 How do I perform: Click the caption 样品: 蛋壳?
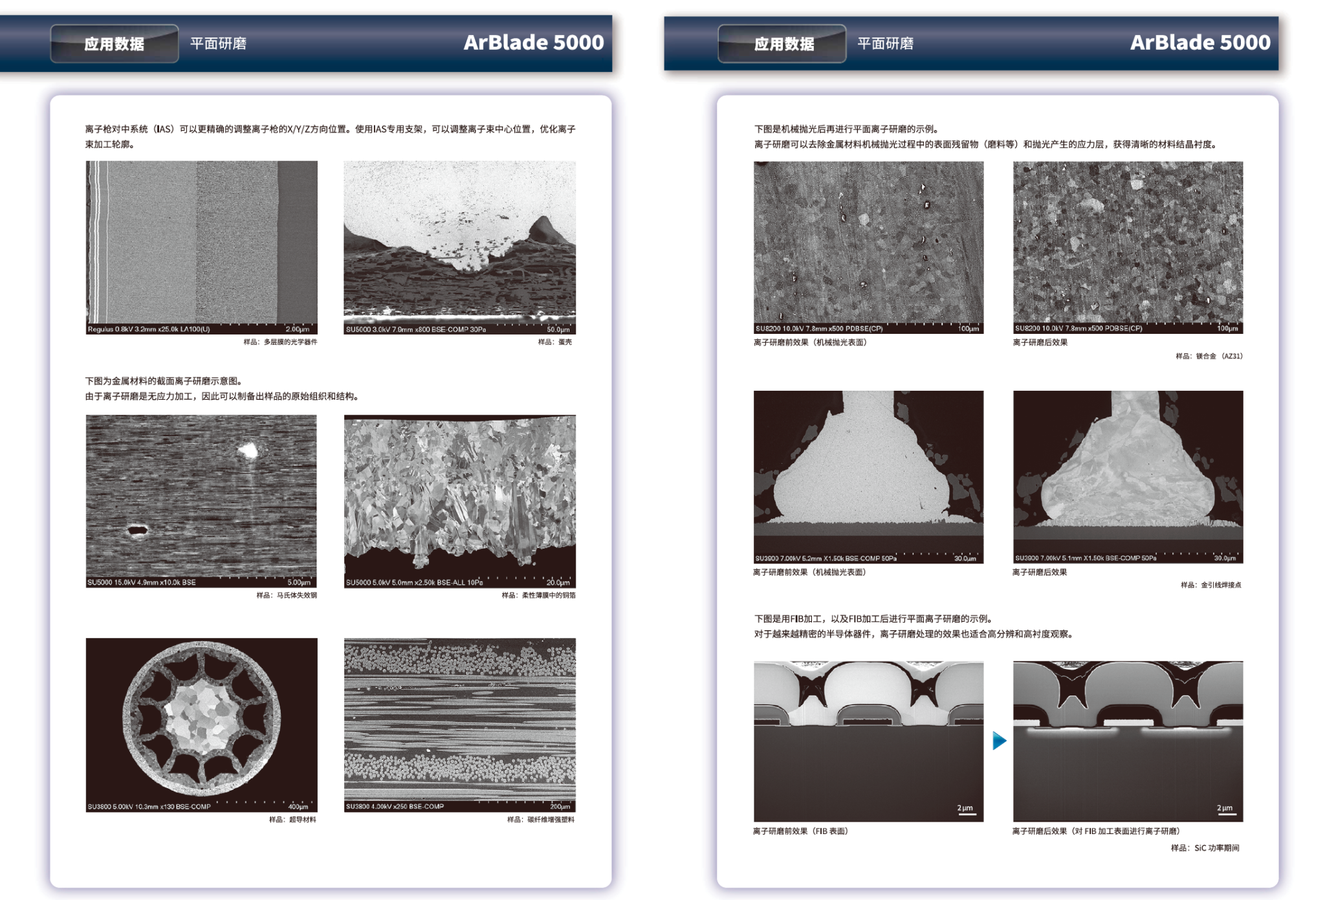click(x=555, y=342)
